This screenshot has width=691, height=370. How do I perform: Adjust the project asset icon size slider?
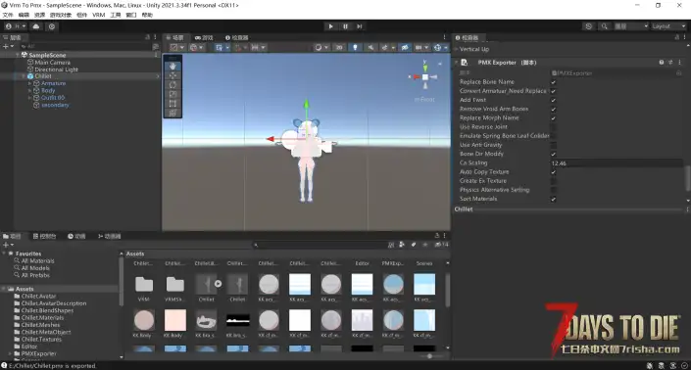[429, 356]
